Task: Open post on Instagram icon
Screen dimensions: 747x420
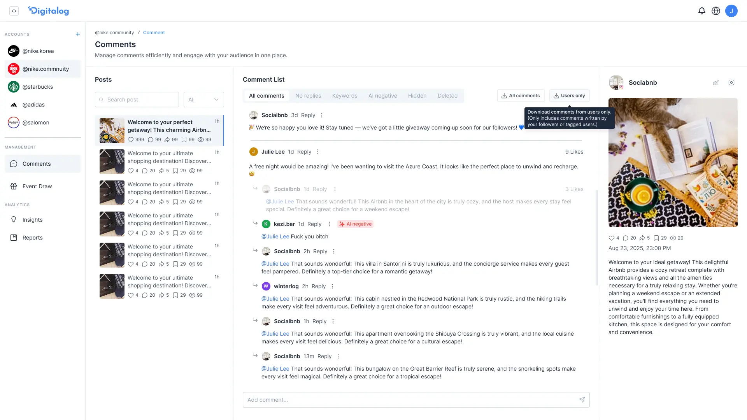Action: tap(731, 82)
